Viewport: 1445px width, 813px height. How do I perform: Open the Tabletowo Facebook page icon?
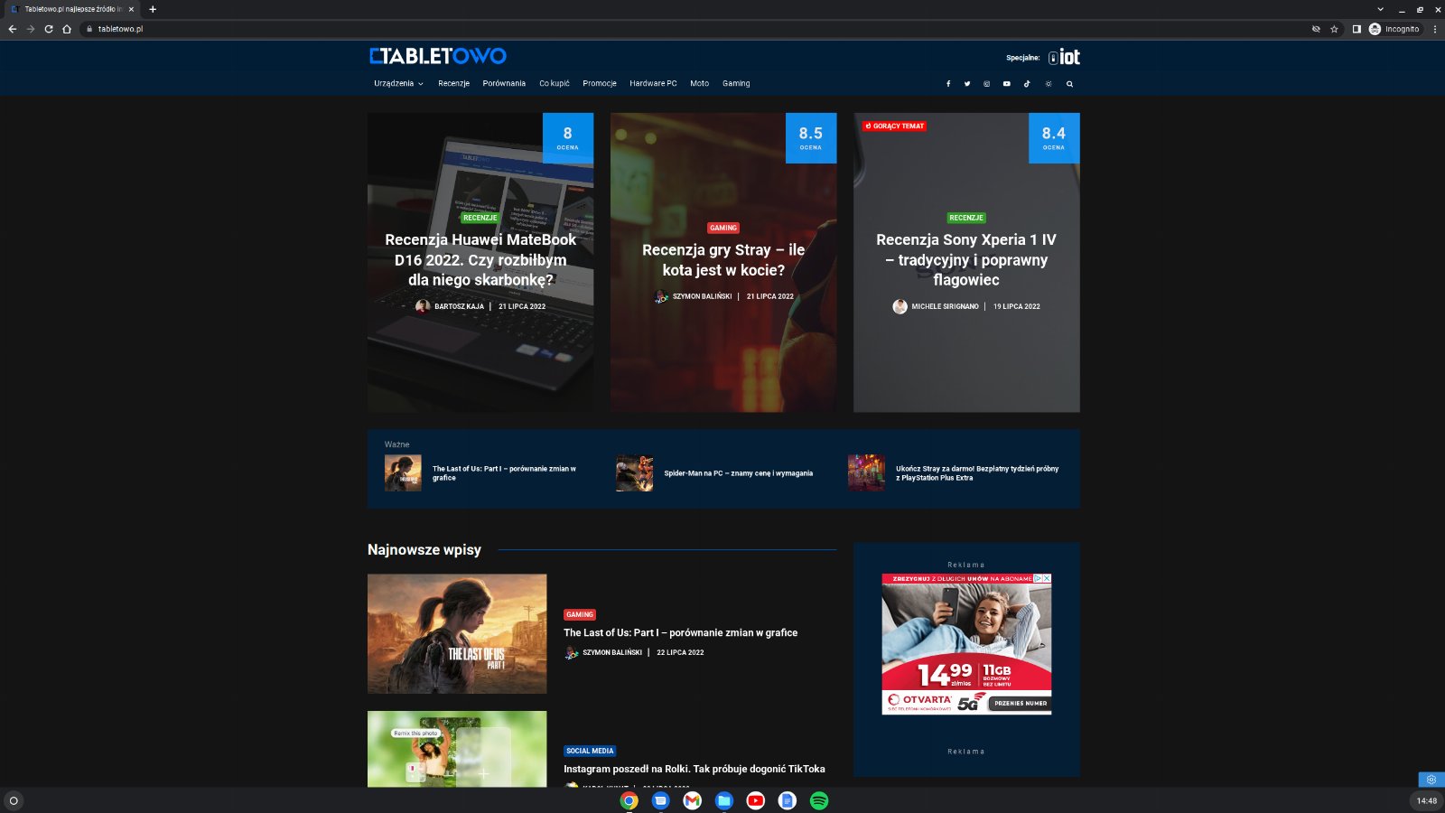coord(948,84)
